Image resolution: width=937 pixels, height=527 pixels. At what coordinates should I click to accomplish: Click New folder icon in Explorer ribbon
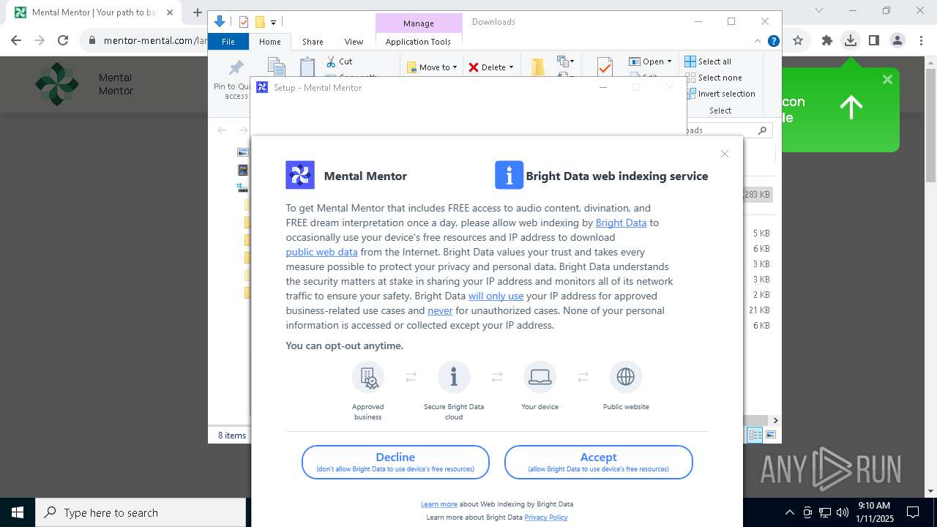[538, 67]
